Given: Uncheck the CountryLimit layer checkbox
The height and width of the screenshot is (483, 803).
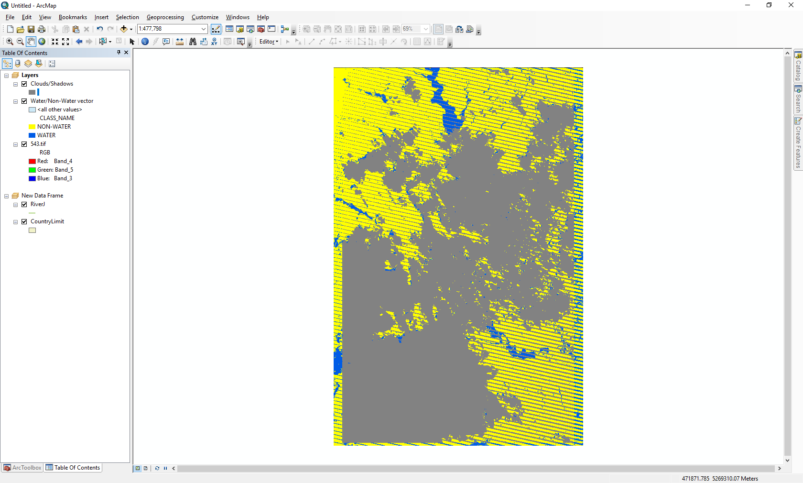Looking at the screenshot, I should pos(24,221).
